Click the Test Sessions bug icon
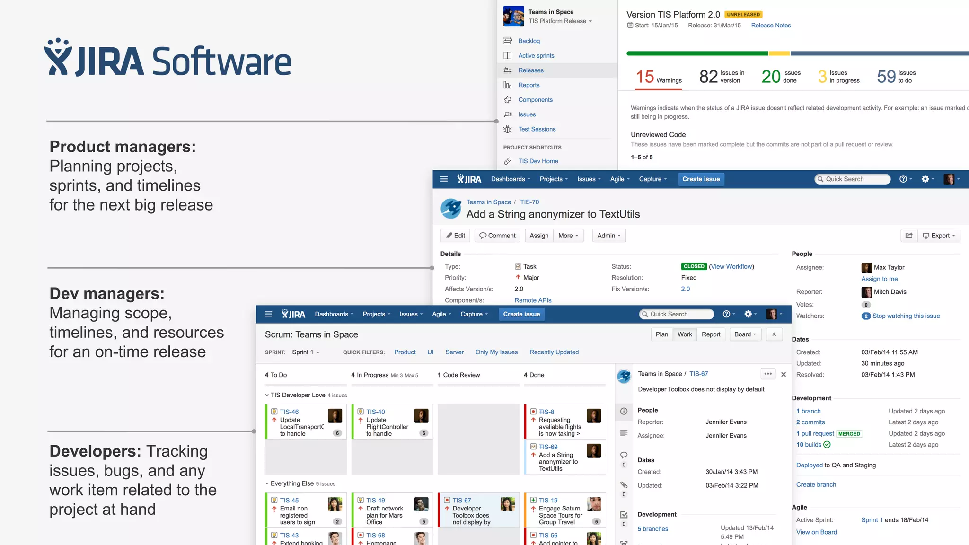The width and height of the screenshot is (969, 545). click(x=508, y=129)
